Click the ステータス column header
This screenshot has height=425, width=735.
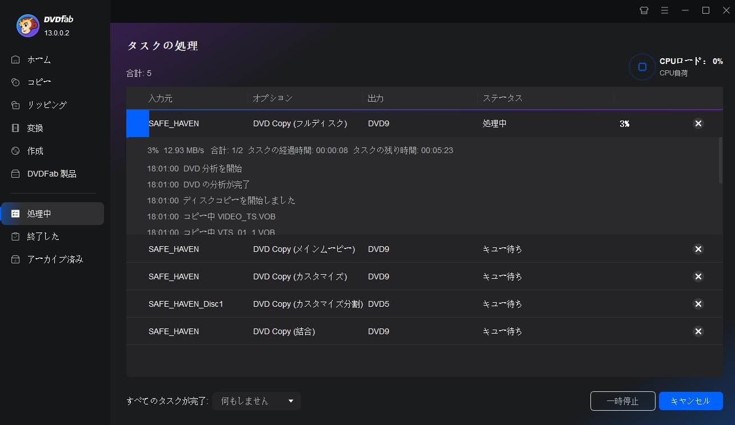502,98
